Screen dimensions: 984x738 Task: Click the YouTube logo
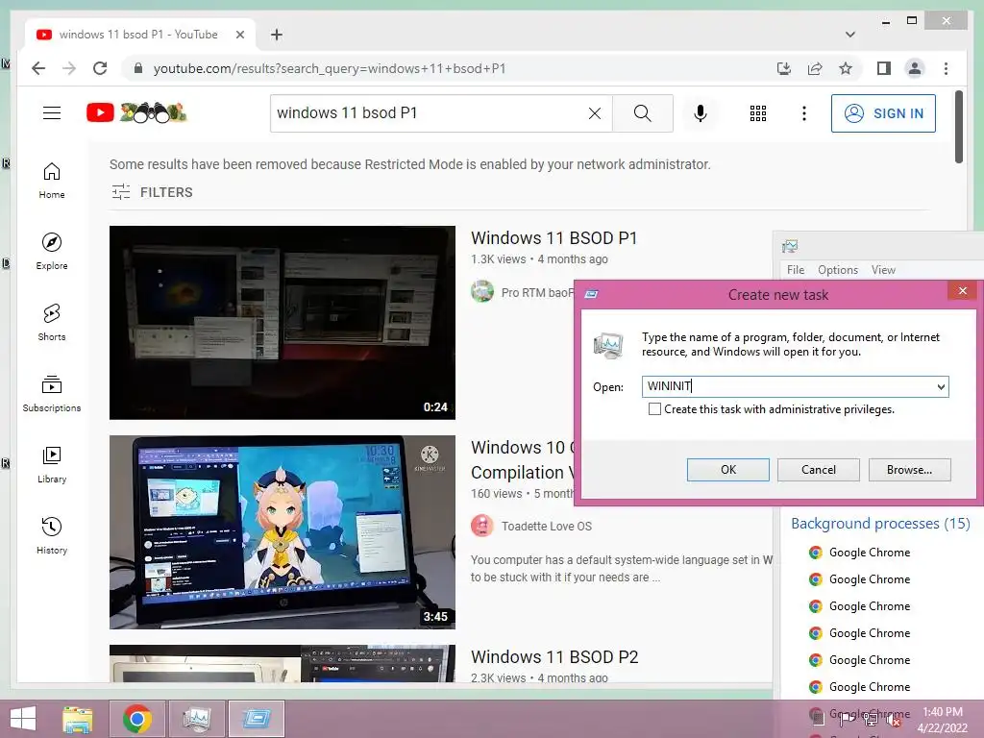click(136, 113)
